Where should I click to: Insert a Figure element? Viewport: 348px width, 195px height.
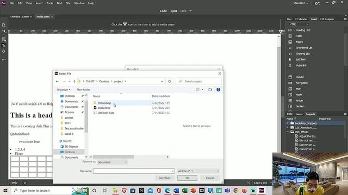coord(299,42)
